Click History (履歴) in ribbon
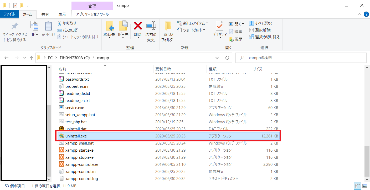The image size is (370, 190). 235,39
